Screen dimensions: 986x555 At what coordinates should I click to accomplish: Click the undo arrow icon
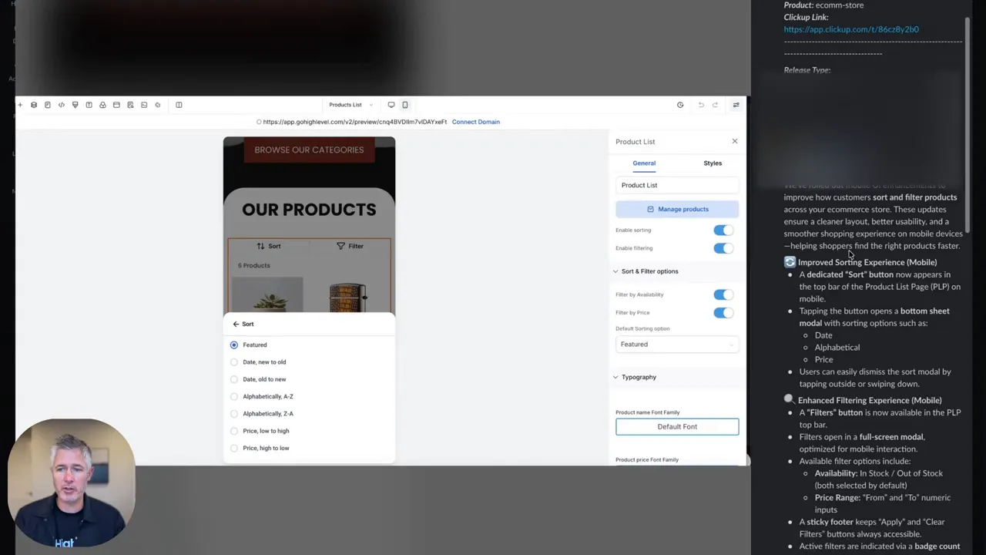pos(701,105)
